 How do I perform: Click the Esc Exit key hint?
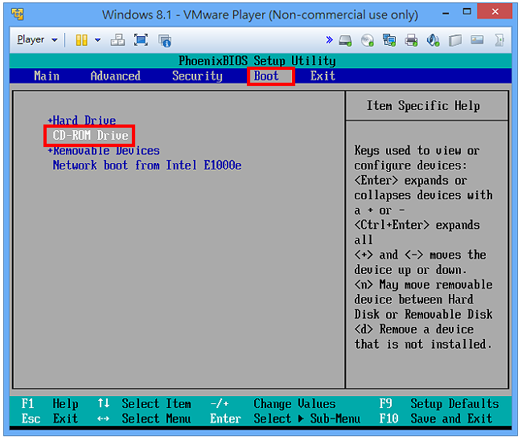(50, 419)
